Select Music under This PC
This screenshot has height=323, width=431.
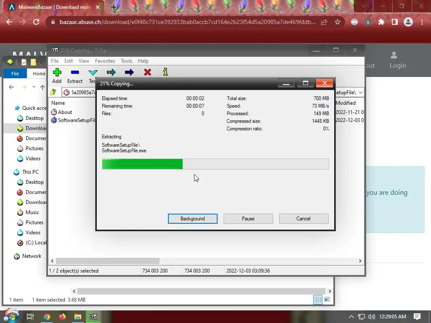(x=28, y=212)
